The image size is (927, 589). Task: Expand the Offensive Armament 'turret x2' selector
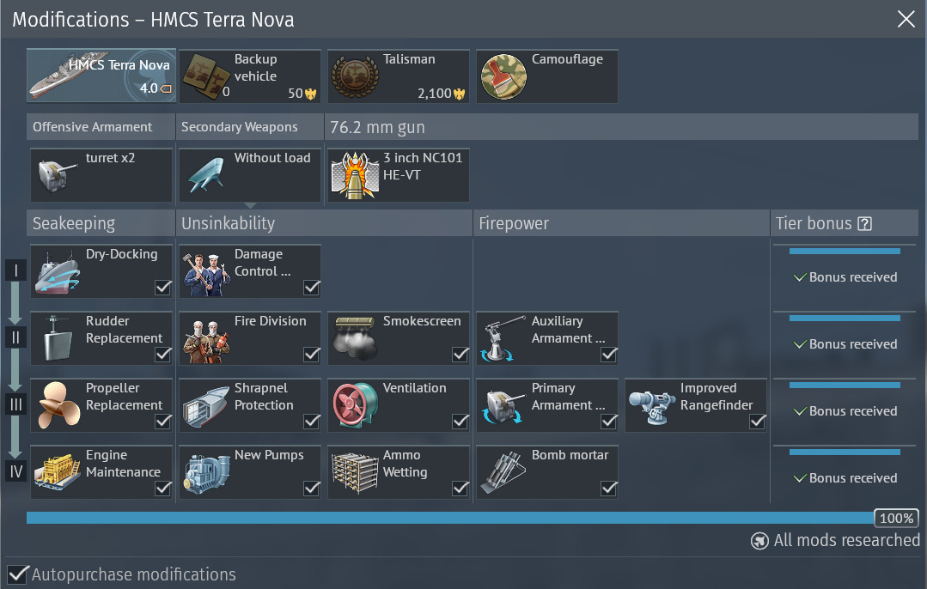click(101, 175)
